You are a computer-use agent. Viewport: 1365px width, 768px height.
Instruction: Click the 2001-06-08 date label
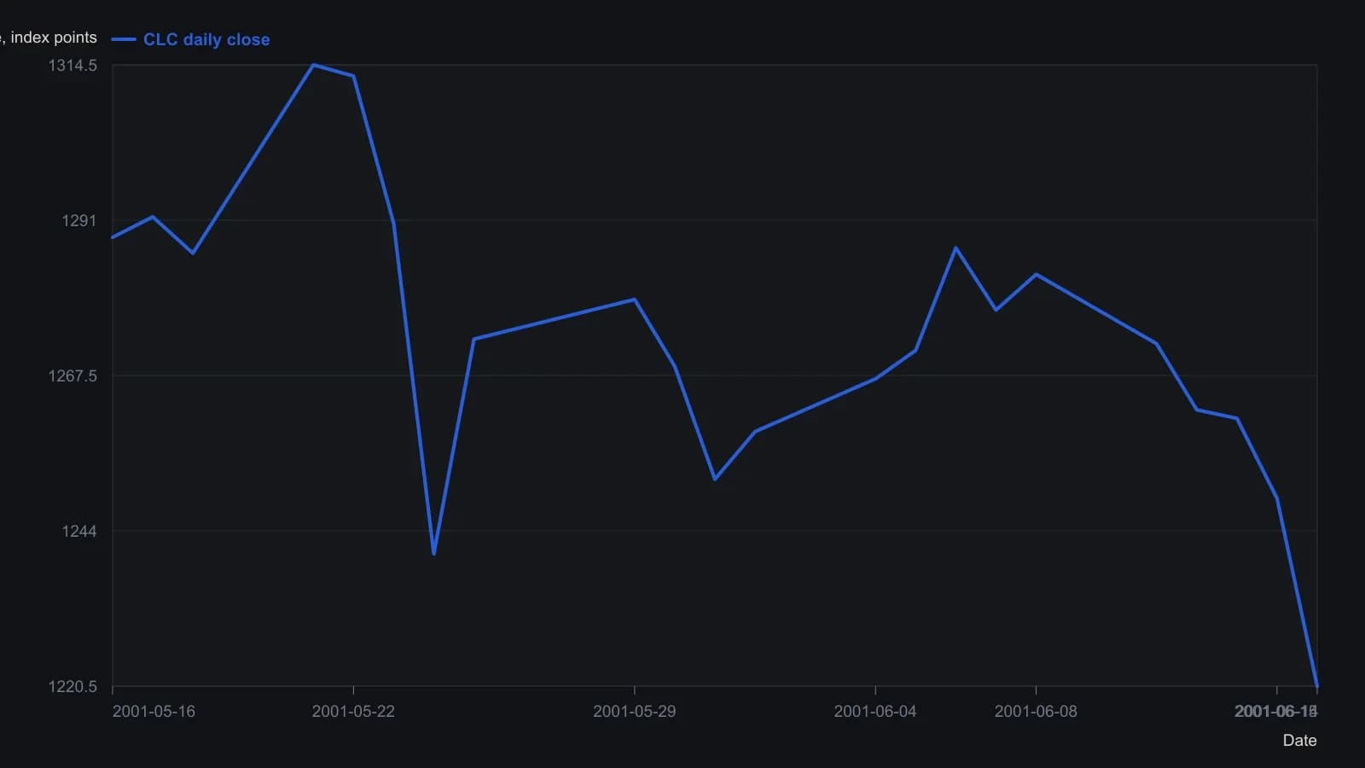tap(1036, 712)
